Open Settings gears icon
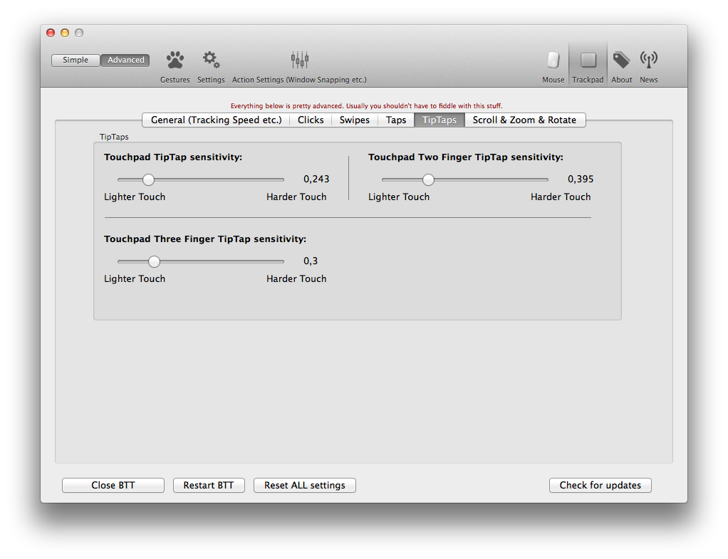Screen dimensions: 728x559 coord(211,60)
